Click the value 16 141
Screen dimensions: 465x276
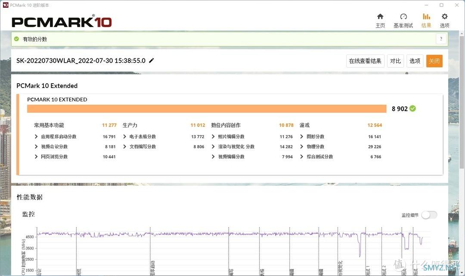click(x=375, y=136)
